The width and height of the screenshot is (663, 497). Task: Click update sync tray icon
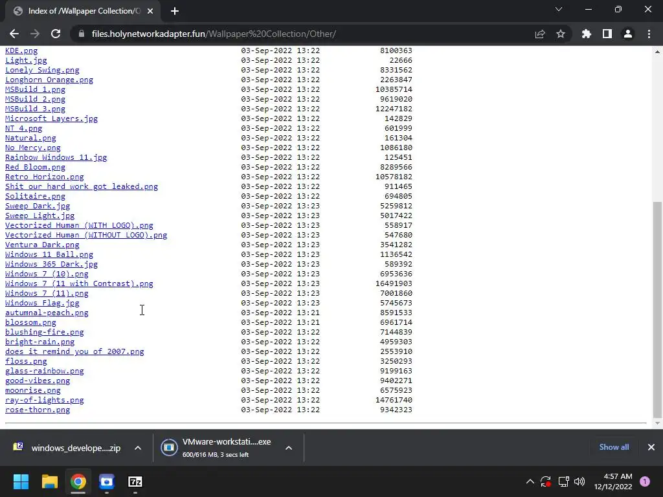[x=545, y=481]
